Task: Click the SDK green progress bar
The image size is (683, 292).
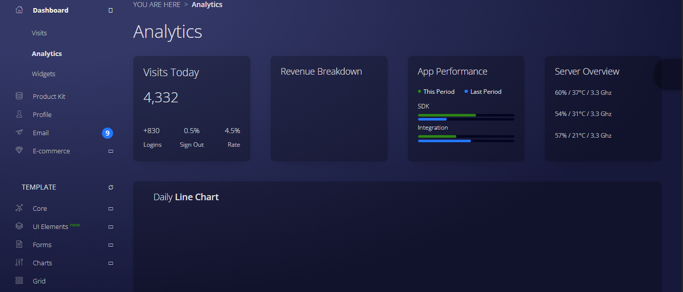Action: (x=447, y=115)
